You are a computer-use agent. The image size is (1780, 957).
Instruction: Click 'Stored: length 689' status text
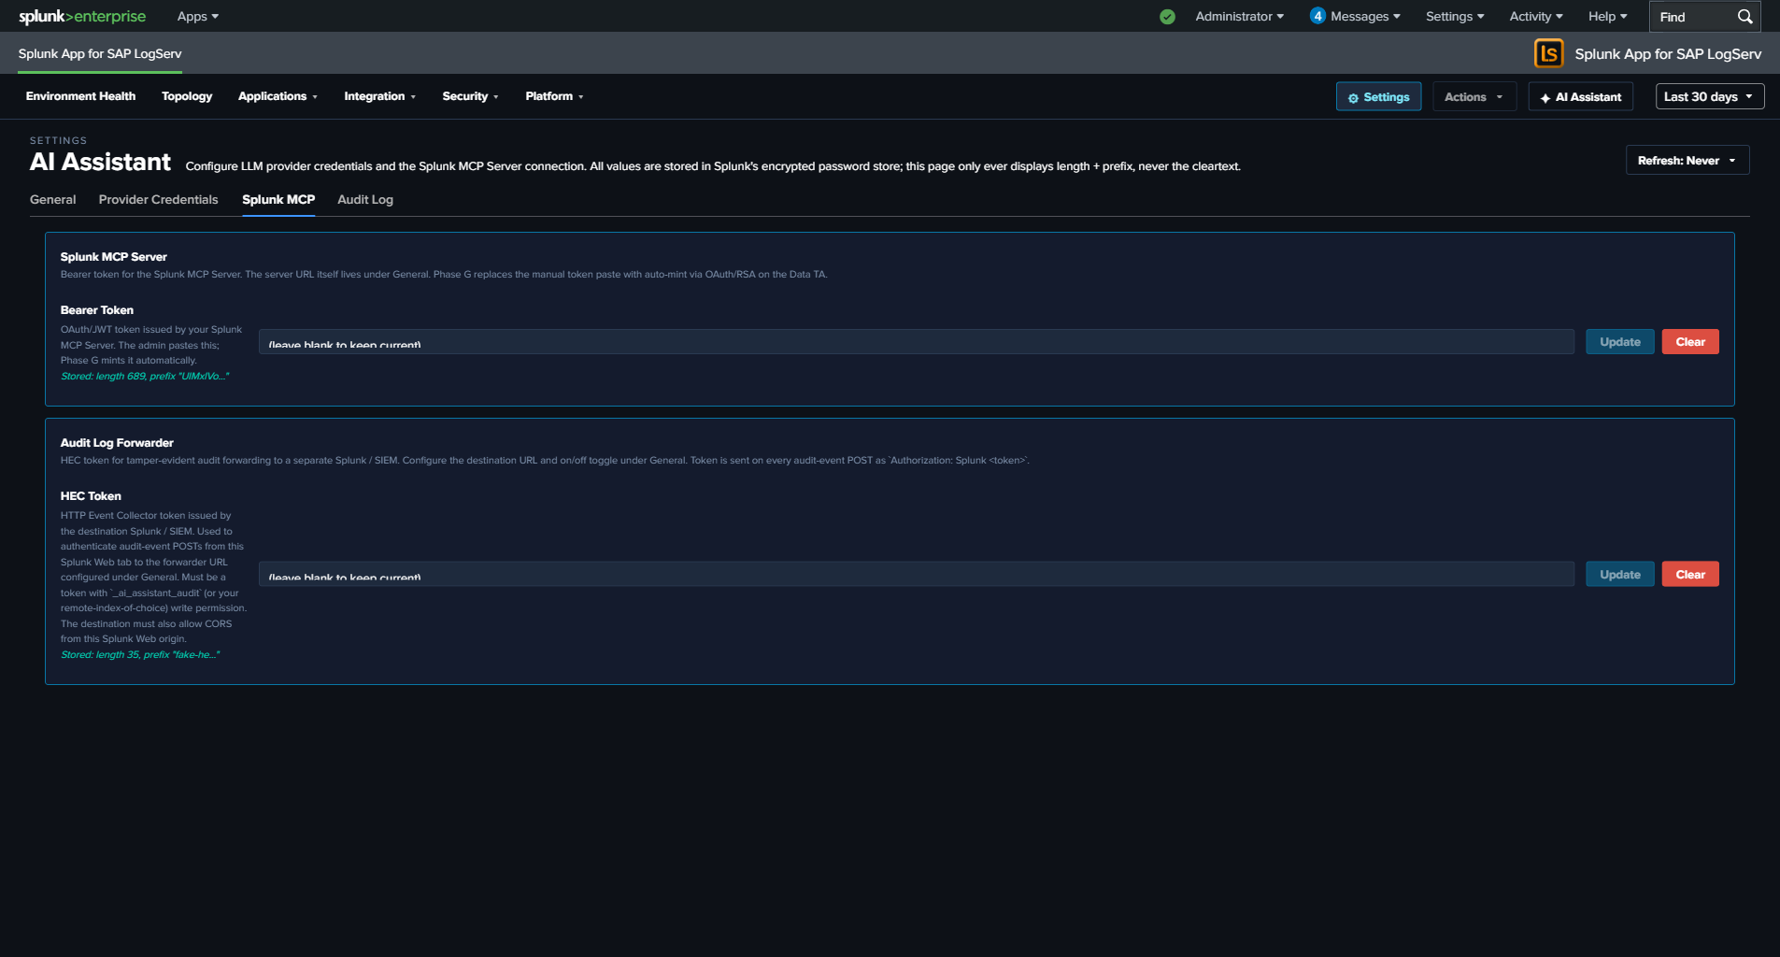(145, 377)
